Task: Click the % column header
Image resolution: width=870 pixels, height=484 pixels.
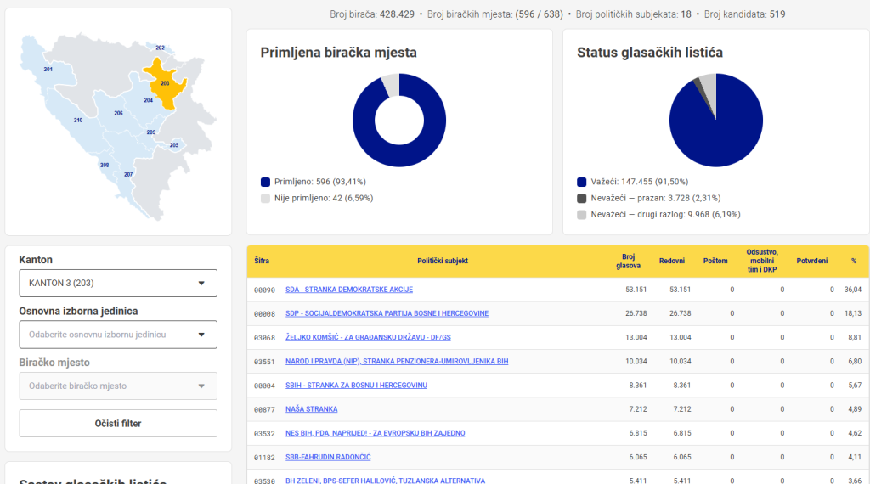Action: (854, 261)
